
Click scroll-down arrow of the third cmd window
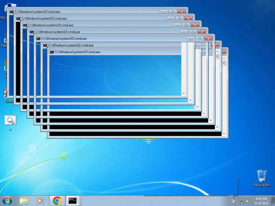click(x=197, y=107)
